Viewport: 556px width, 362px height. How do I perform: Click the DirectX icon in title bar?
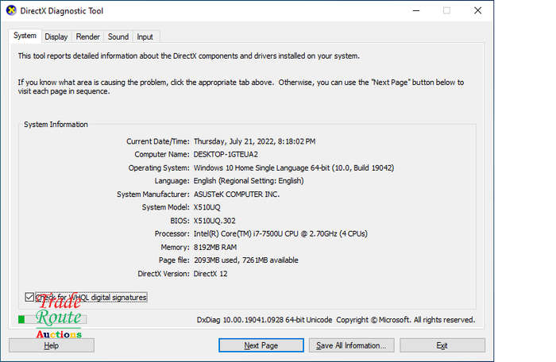coord(11,10)
